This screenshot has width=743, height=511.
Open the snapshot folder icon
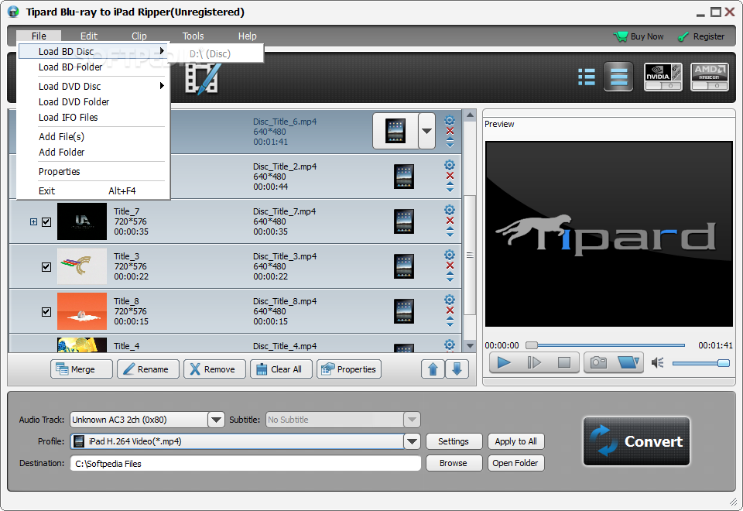tap(628, 362)
